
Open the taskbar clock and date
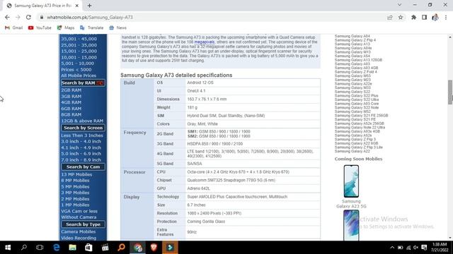tap(440, 248)
